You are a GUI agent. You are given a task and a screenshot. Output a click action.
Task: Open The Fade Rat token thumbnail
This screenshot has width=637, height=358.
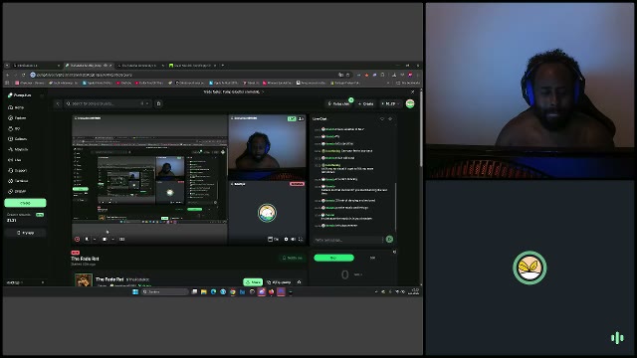click(x=84, y=280)
